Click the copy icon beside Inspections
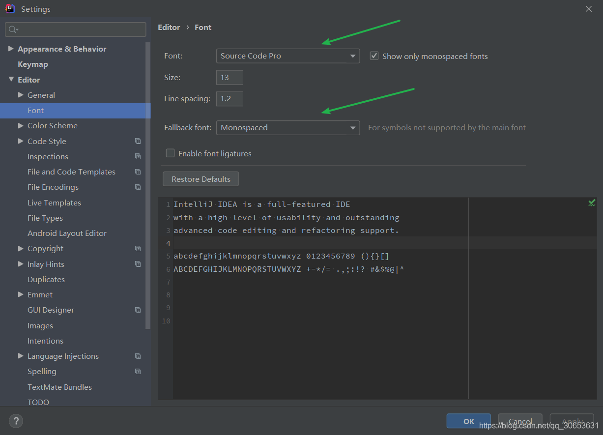 click(x=138, y=156)
